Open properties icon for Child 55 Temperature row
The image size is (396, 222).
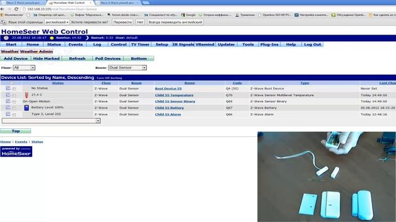coord(8,94)
